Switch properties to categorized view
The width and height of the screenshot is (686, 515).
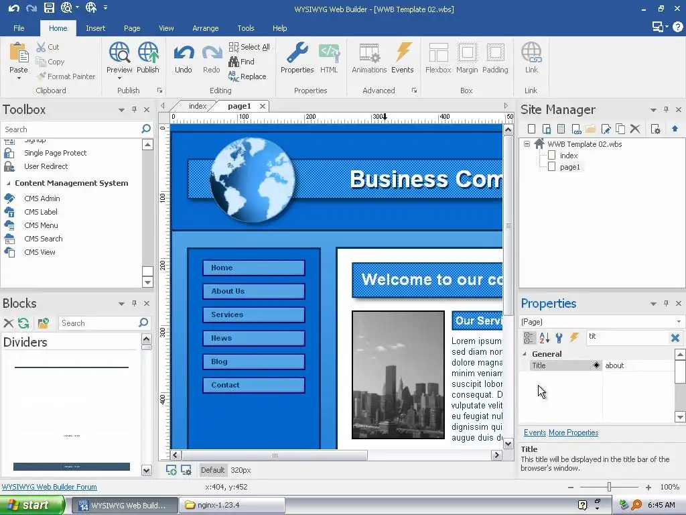click(x=529, y=338)
